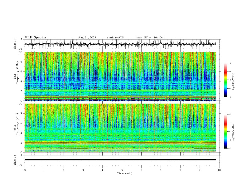Click the ch.2 Frequency (kHz) axis label
Image resolution: width=247 pixels, height=191 pixels.
[x=16, y=124]
